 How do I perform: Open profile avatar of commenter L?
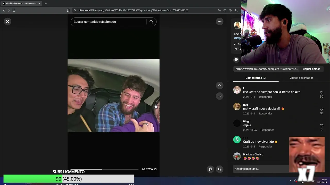(x=237, y=90)
